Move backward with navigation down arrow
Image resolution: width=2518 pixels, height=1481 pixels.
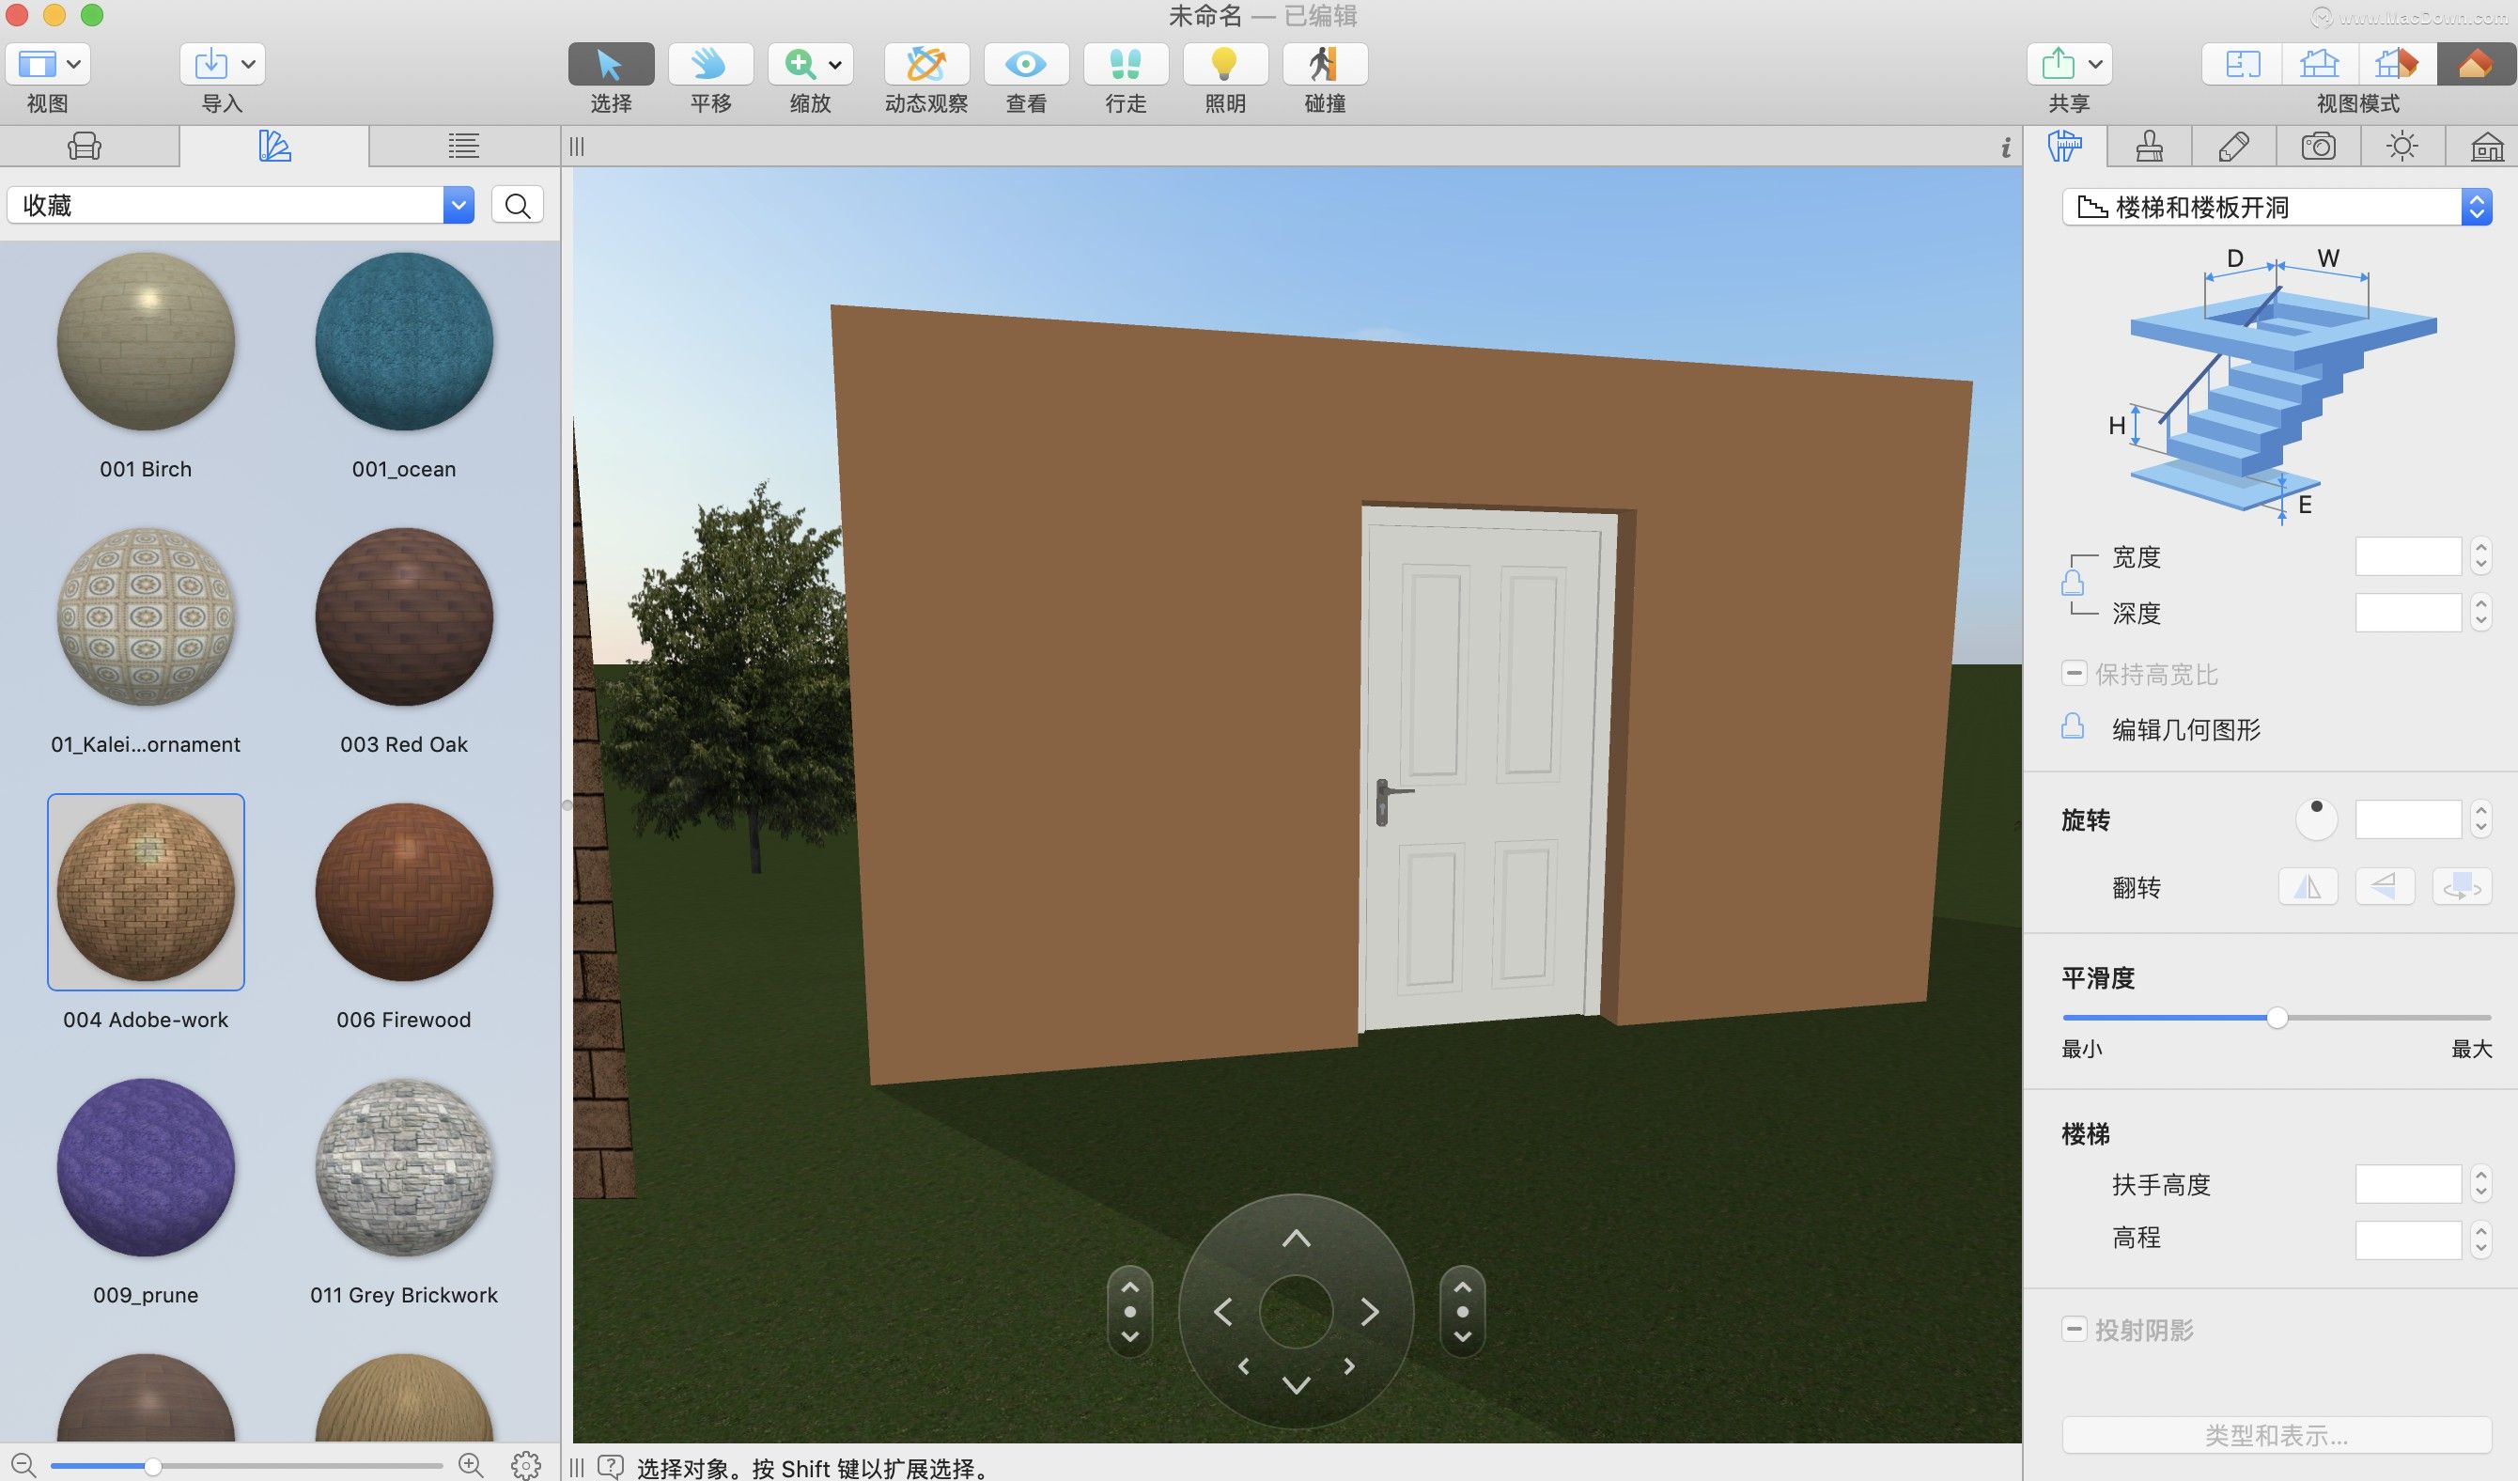point(1296,1384)
